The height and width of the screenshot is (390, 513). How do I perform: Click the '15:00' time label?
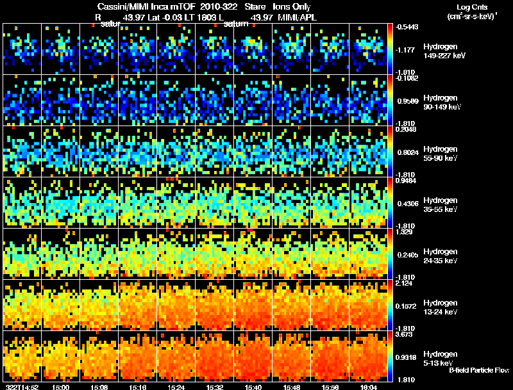(60, 387)
